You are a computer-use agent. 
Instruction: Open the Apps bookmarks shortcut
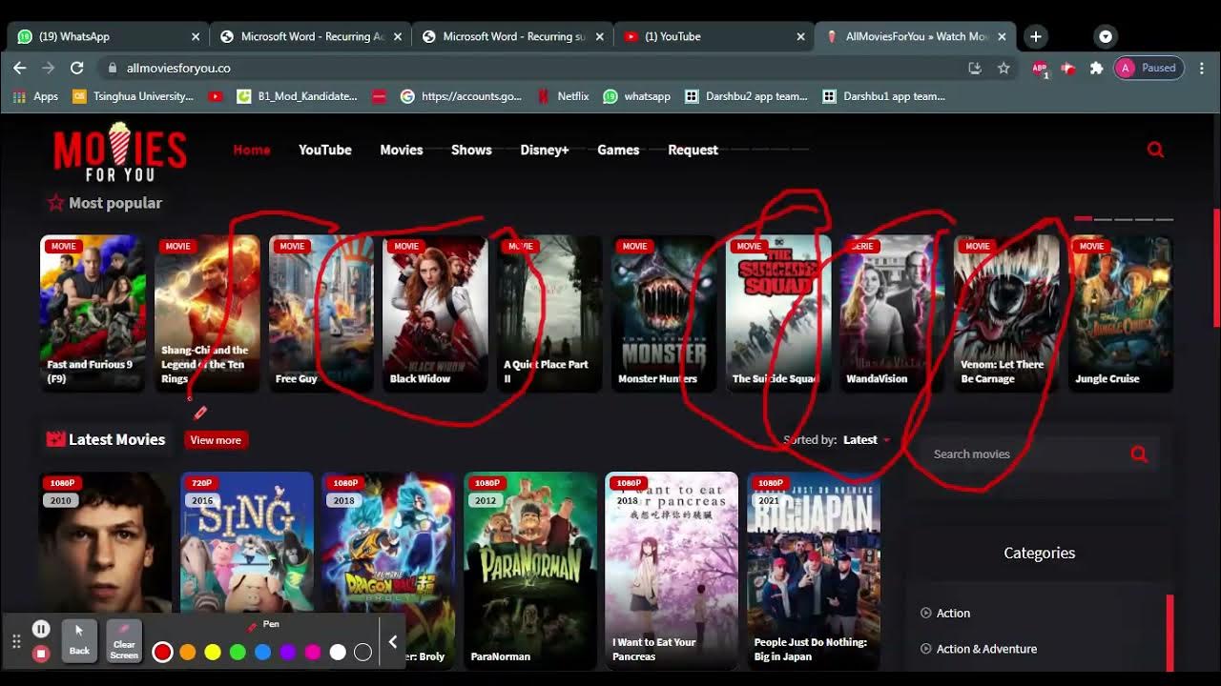coord(35,96)
